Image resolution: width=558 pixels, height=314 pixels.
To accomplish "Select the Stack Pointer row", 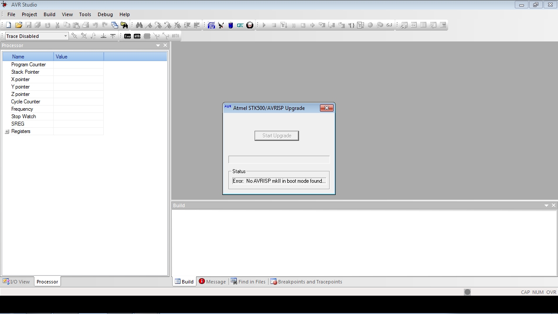I will coord(53,72).
